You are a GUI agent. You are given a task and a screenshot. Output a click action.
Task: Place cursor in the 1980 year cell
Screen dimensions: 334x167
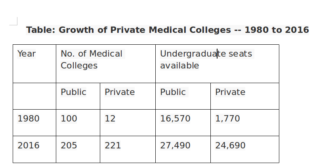(x=29, y=118)
